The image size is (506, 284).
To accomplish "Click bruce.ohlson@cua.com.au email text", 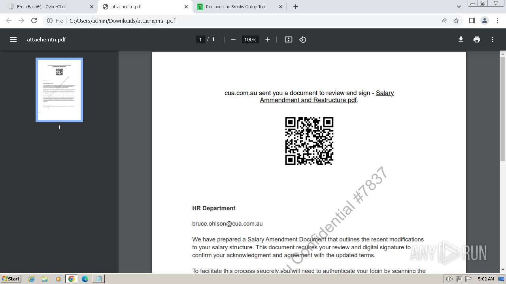I will coord(227,224).
